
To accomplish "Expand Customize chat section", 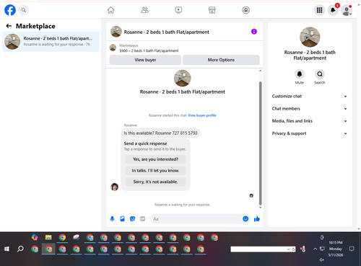I will (x=310, y=96).
